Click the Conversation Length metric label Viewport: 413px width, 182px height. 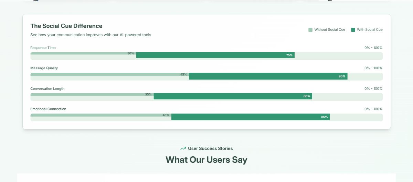pyautogui.click(x=47, y=89)
